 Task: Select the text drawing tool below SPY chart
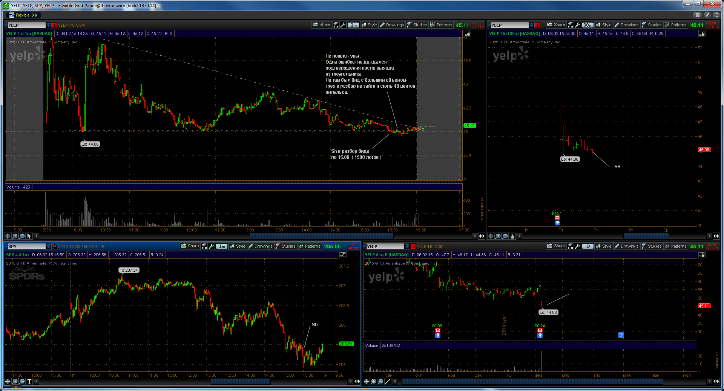click(29, 381)
